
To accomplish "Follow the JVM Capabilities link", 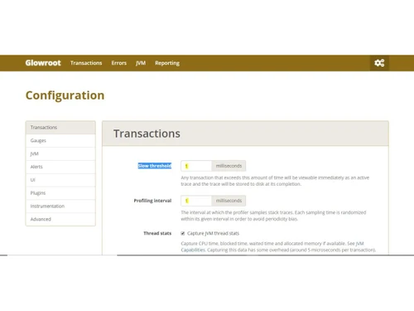I will [193, 250].
